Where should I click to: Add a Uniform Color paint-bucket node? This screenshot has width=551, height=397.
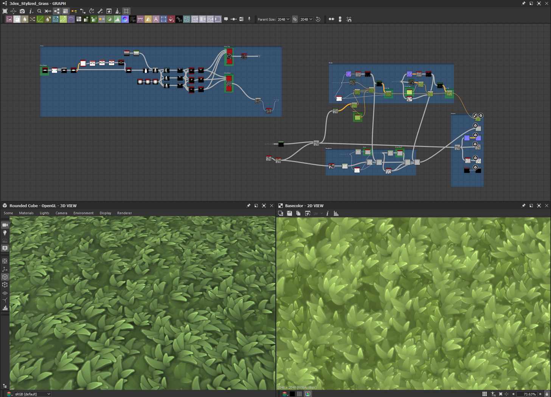[171, 19]
